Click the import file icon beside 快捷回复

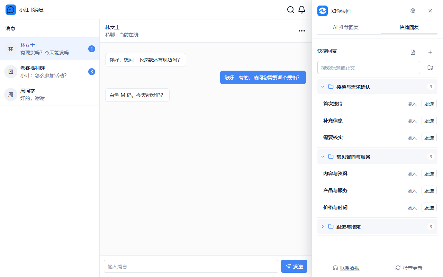tap(413, 52)
